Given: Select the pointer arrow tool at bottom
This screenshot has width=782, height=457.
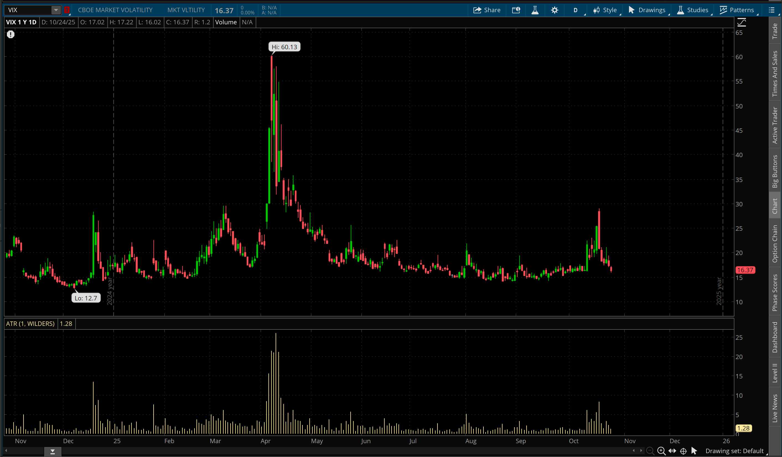Looking at the screenshot, I should (x=694, y=451).
